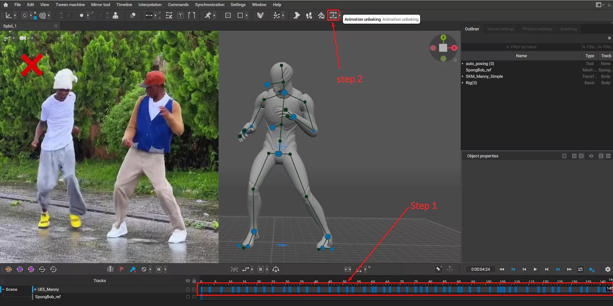This screenshot has height=306, width=613.
Task: Jump to the previous keyframe
Action: click(513, 269)
